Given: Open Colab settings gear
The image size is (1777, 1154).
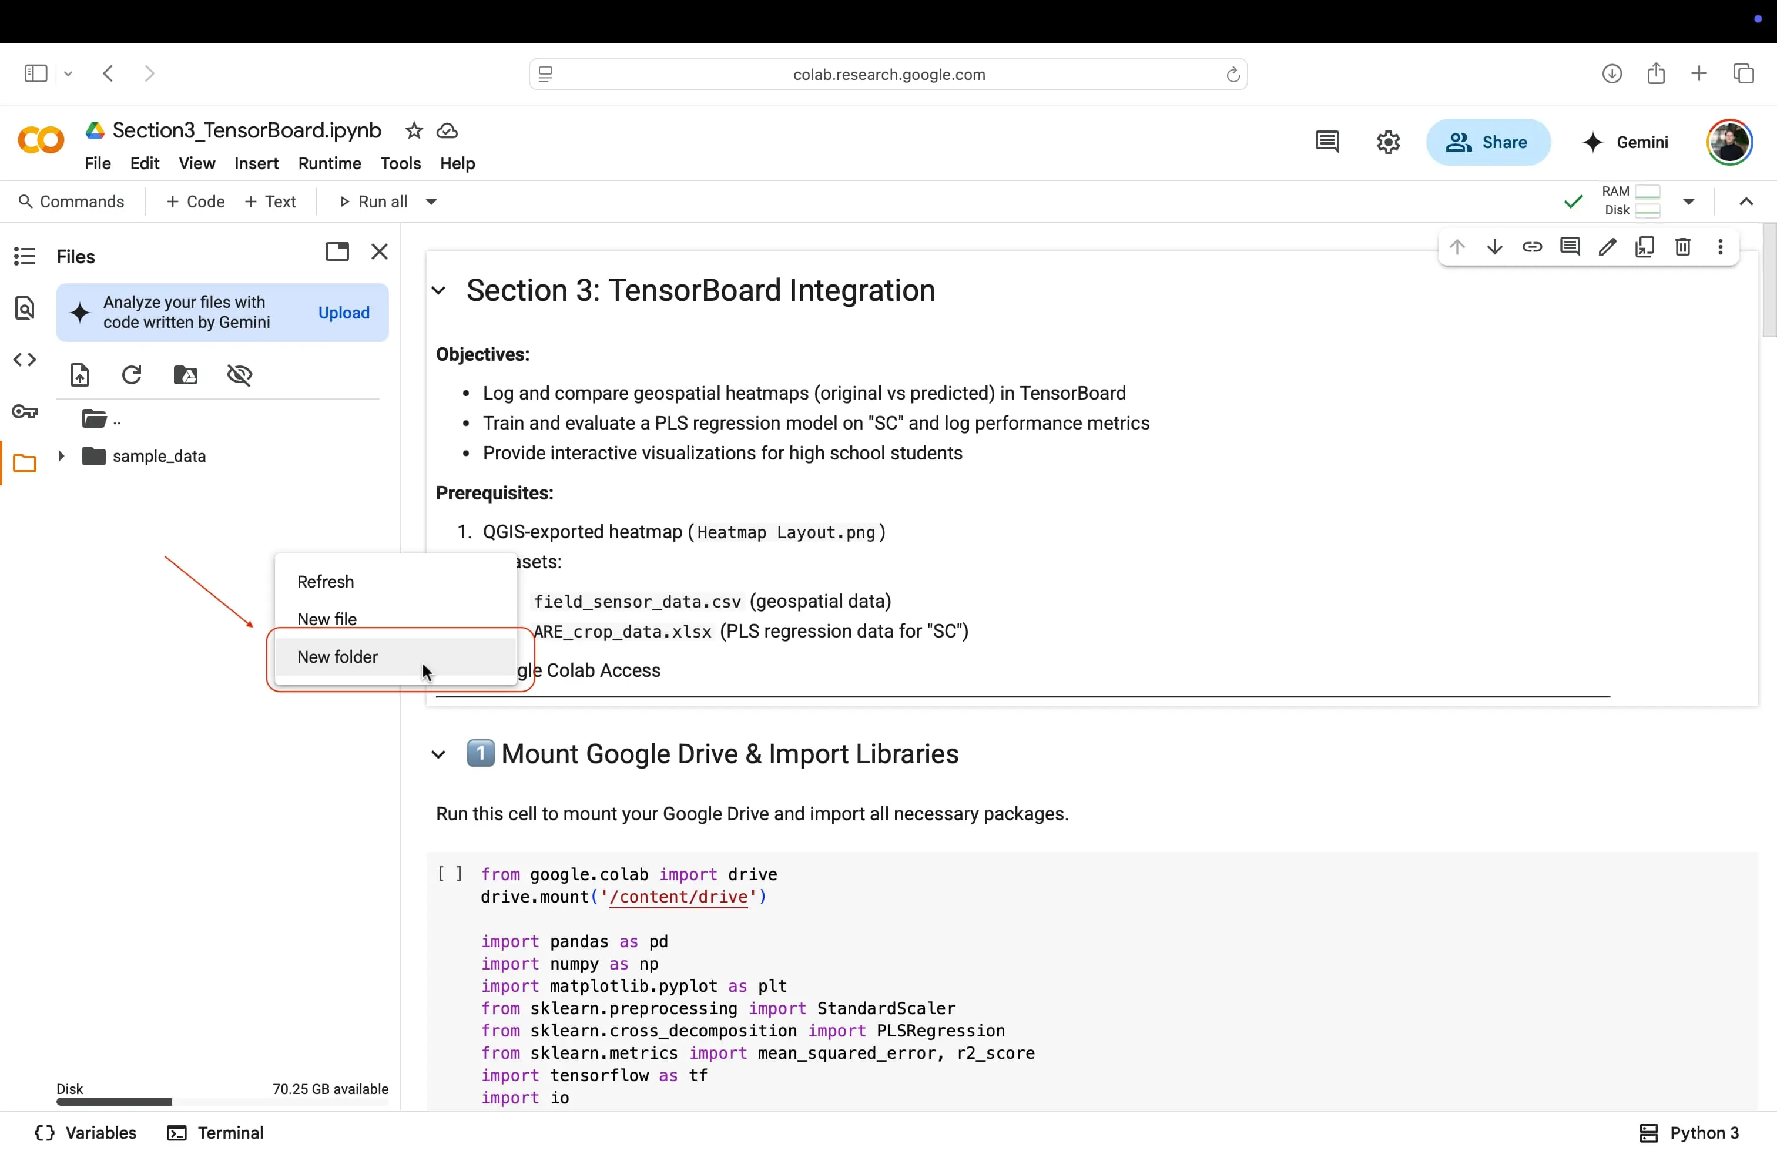Looking at the screenshot, I should (x=1388, y=142).
